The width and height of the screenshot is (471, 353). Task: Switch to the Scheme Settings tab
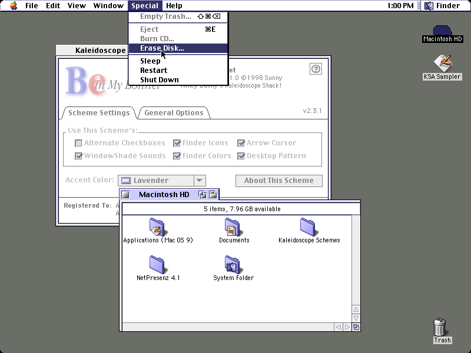pos(99,113)
